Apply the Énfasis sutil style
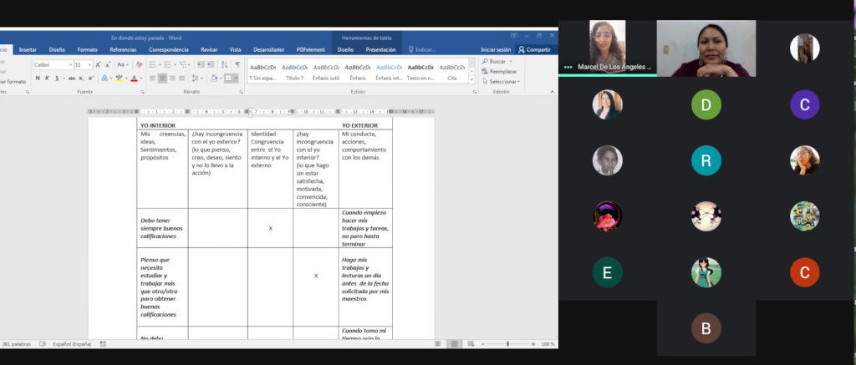 pos(326,72)
